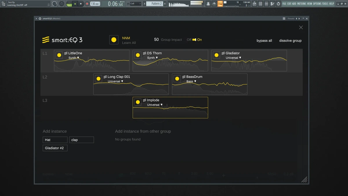
Task: Open LittleOne Synth profile dropdown
Action: click(74, 58)
